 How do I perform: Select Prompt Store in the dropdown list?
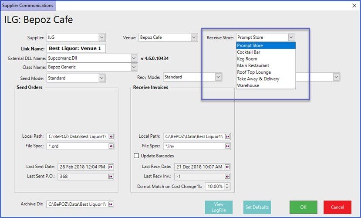point(266,46)
